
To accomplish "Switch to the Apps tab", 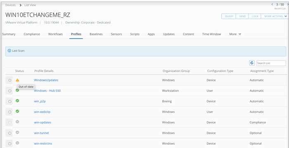I will coord(151,34).
